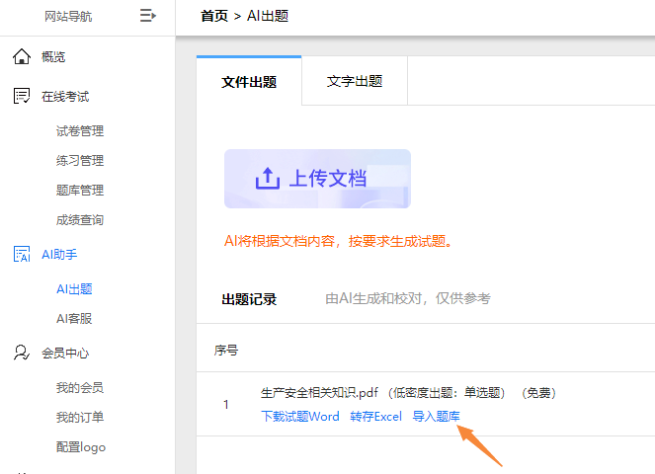Click the 下载试题Word link
Viewport: 655px width, 474px height.
pos(300,417)
